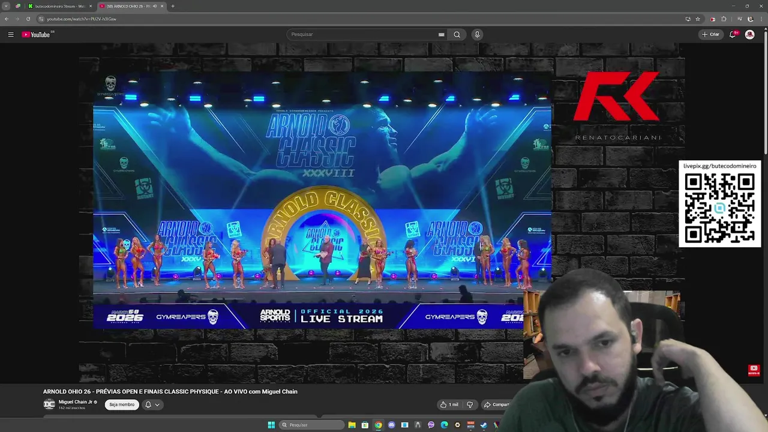Image resolution: width=768 pixels, height=432 pixels.
Task: Mute the tab via its speaker icon
Action: click(x=154, y=6)
